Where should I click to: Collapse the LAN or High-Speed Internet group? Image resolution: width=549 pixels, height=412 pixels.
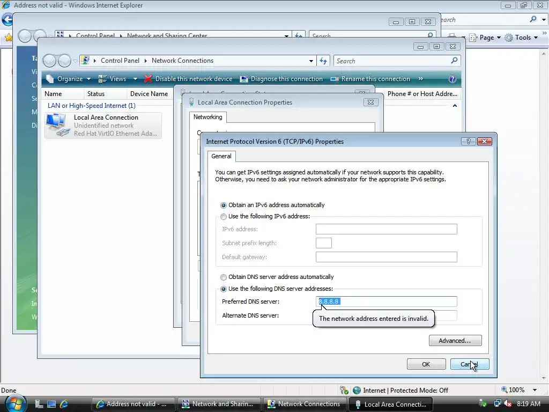pyautogui.click(x=455, y=106)
